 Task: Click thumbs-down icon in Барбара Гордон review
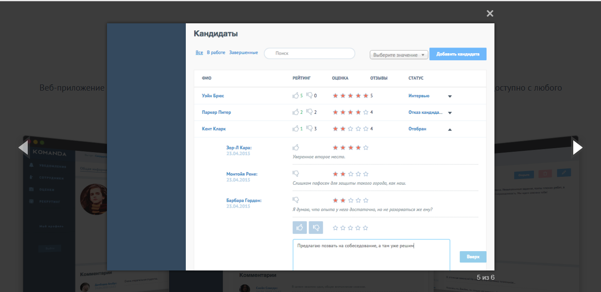[x=296, y=200]
